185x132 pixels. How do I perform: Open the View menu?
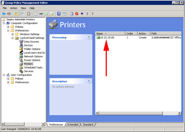(23, 8)
